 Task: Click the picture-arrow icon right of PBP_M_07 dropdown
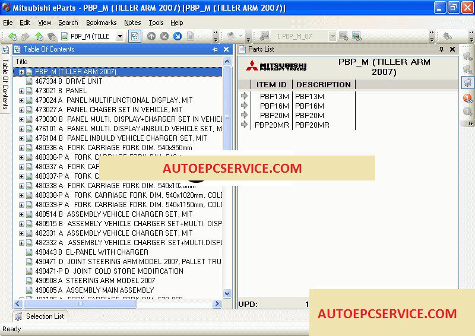click(x=344, y=36)
